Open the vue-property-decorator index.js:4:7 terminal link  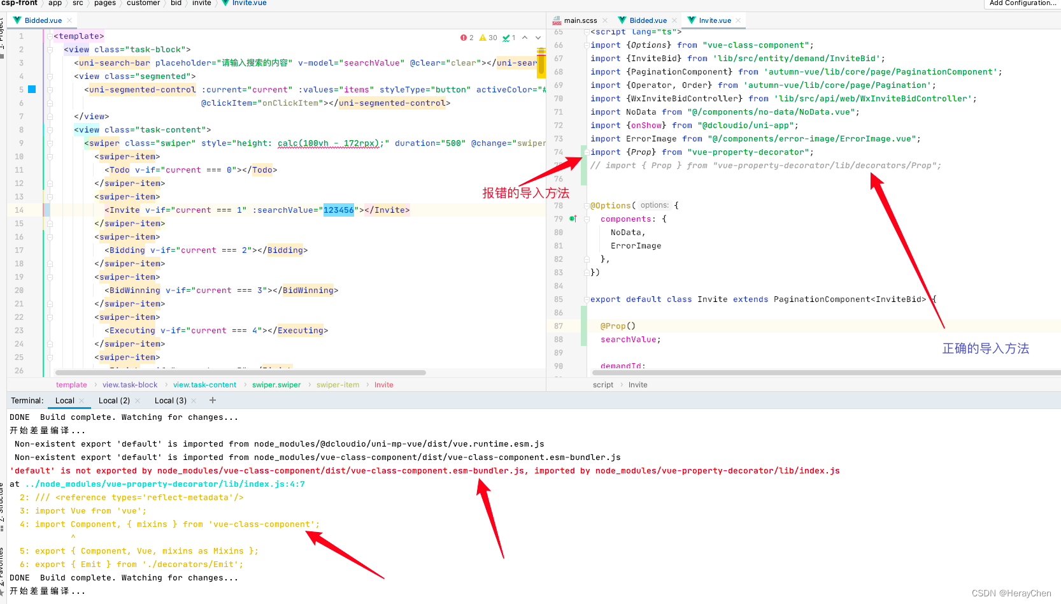click(x=165, y=484)
